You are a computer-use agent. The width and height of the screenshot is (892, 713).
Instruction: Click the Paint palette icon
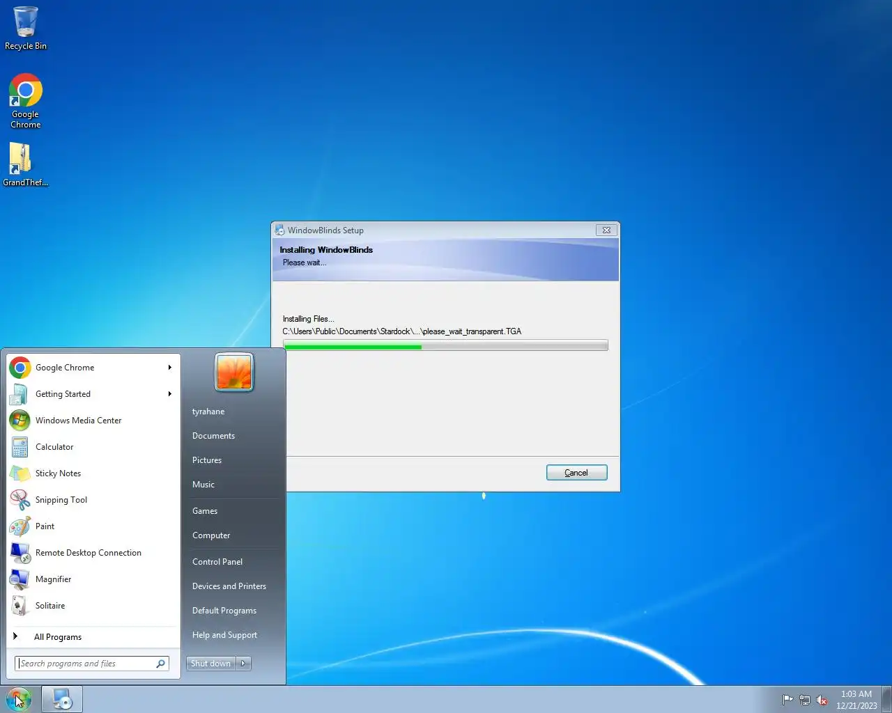[20, 526]
